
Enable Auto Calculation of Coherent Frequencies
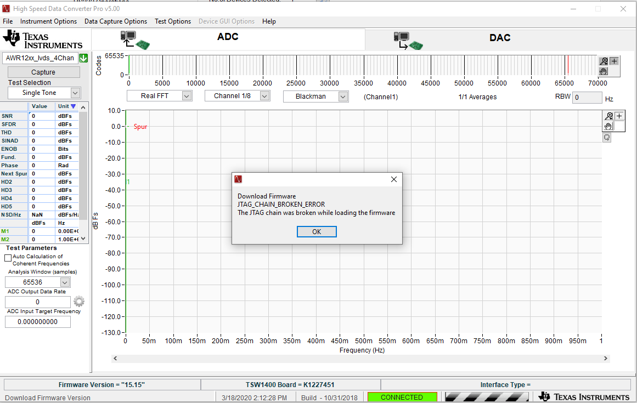(9, 258)
